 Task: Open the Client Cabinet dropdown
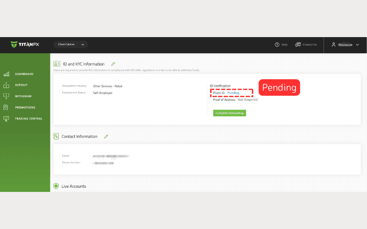click(x=71, y=44)
